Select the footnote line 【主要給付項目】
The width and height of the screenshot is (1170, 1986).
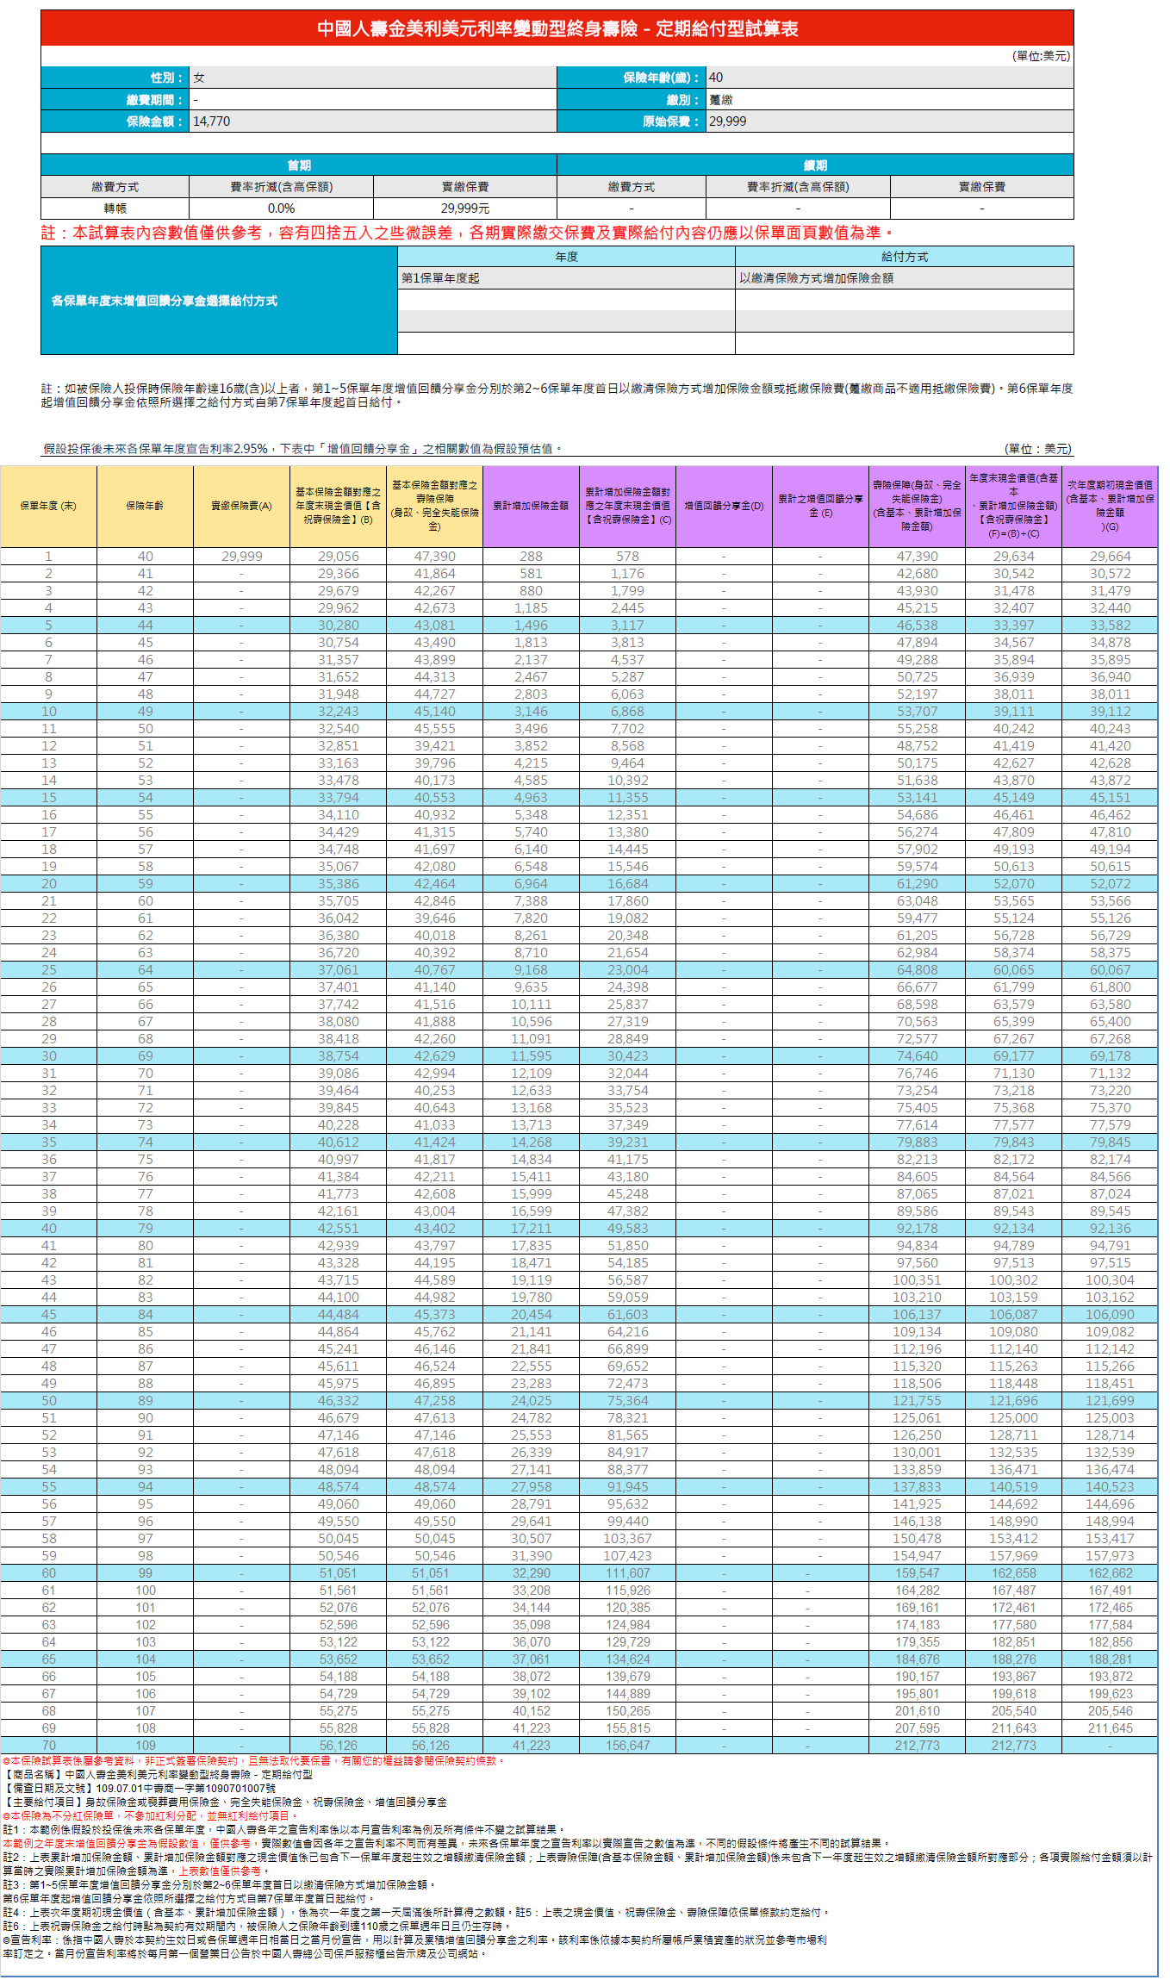click(x=225, y=1802)
